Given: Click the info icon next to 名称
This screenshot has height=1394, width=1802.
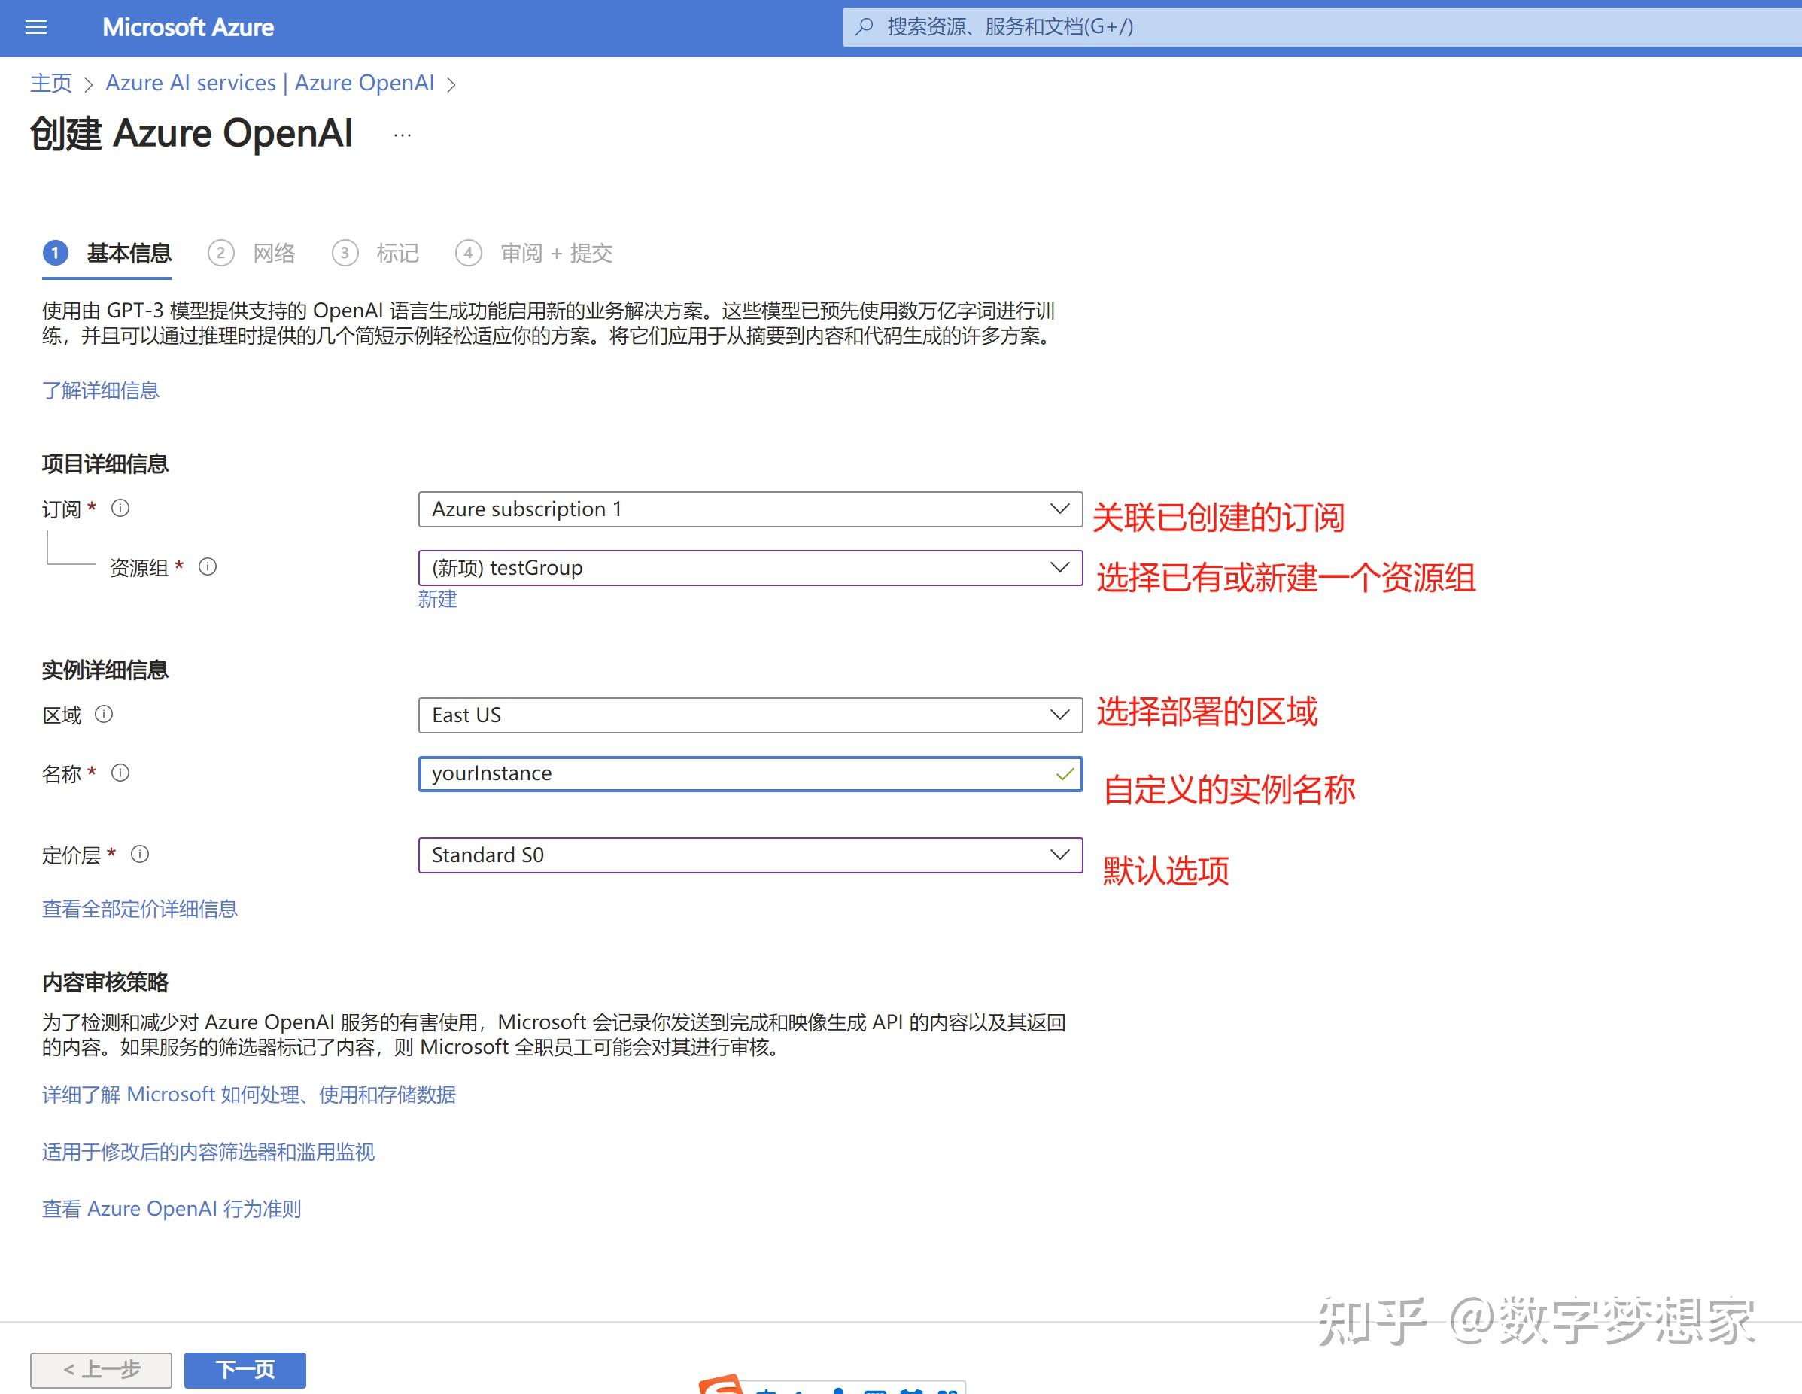Looking at the screenshot, I should tap(120, 773).
